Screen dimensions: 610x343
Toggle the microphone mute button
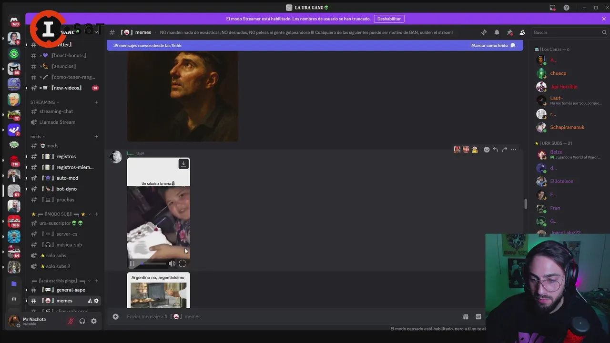pos(71,321)
